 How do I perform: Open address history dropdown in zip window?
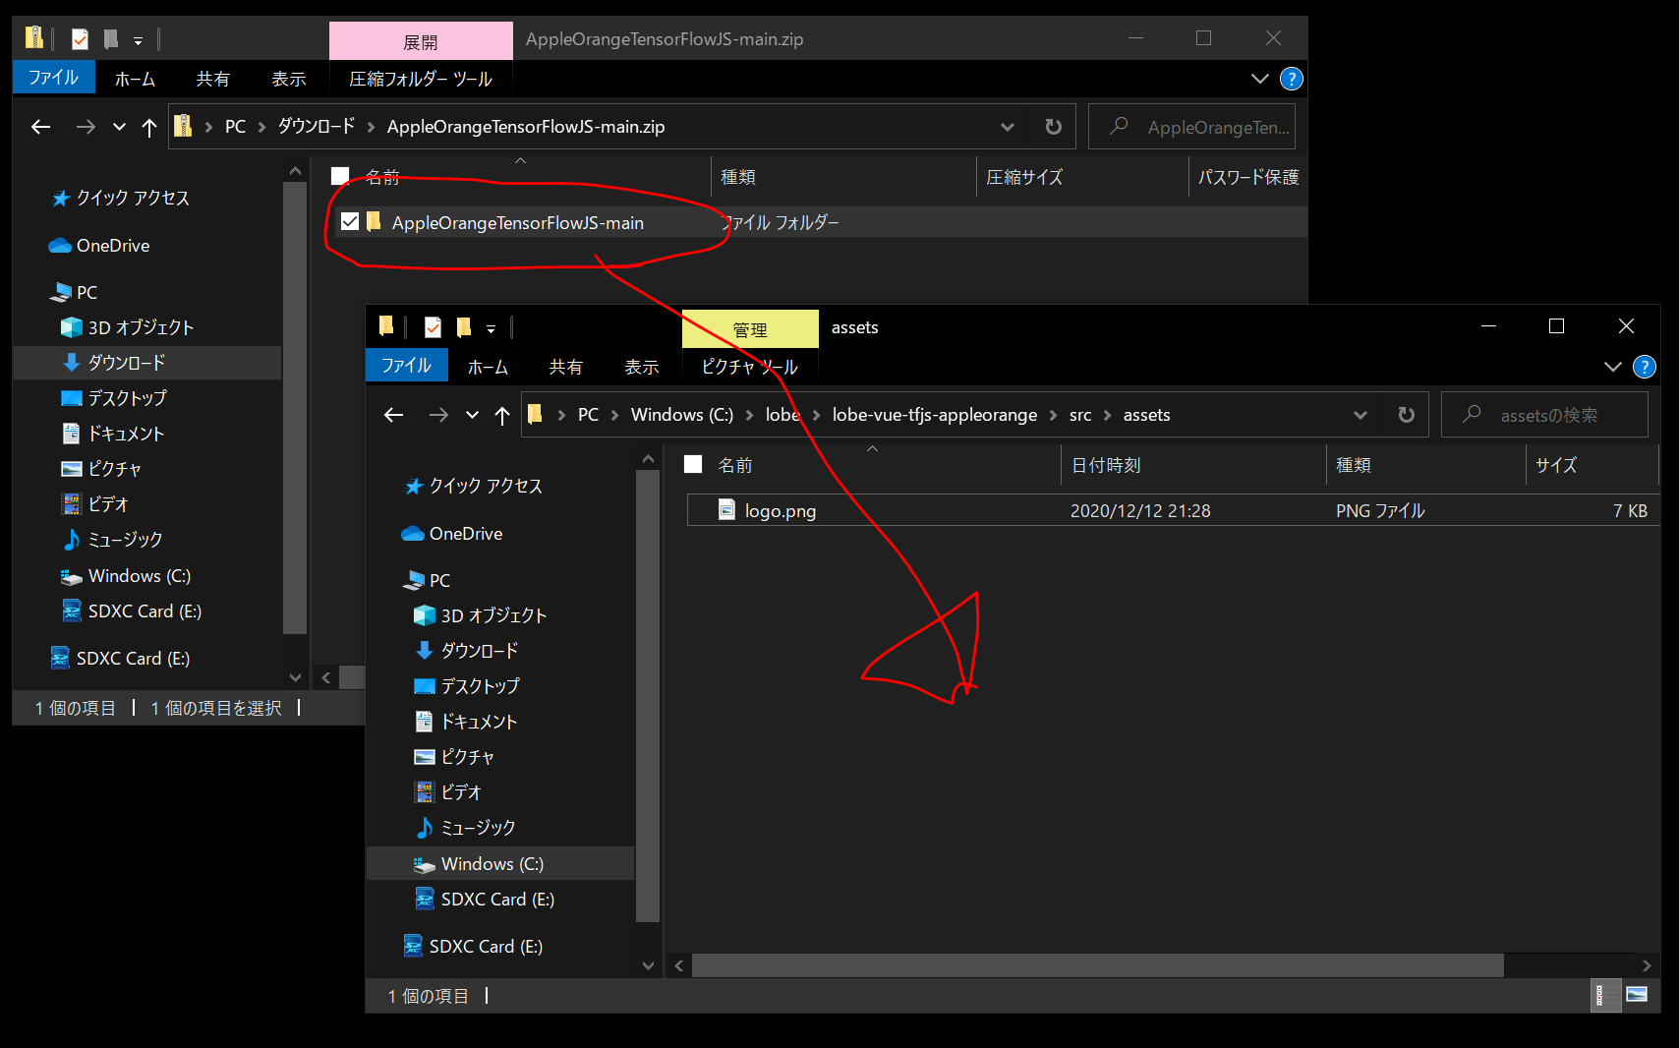(x=1008, y=127)
